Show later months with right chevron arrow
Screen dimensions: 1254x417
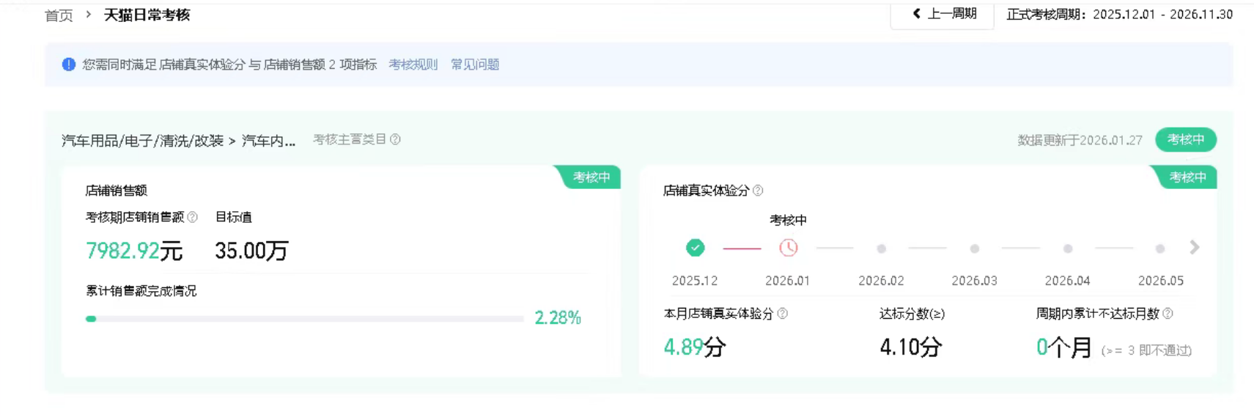click(1195, 248)
